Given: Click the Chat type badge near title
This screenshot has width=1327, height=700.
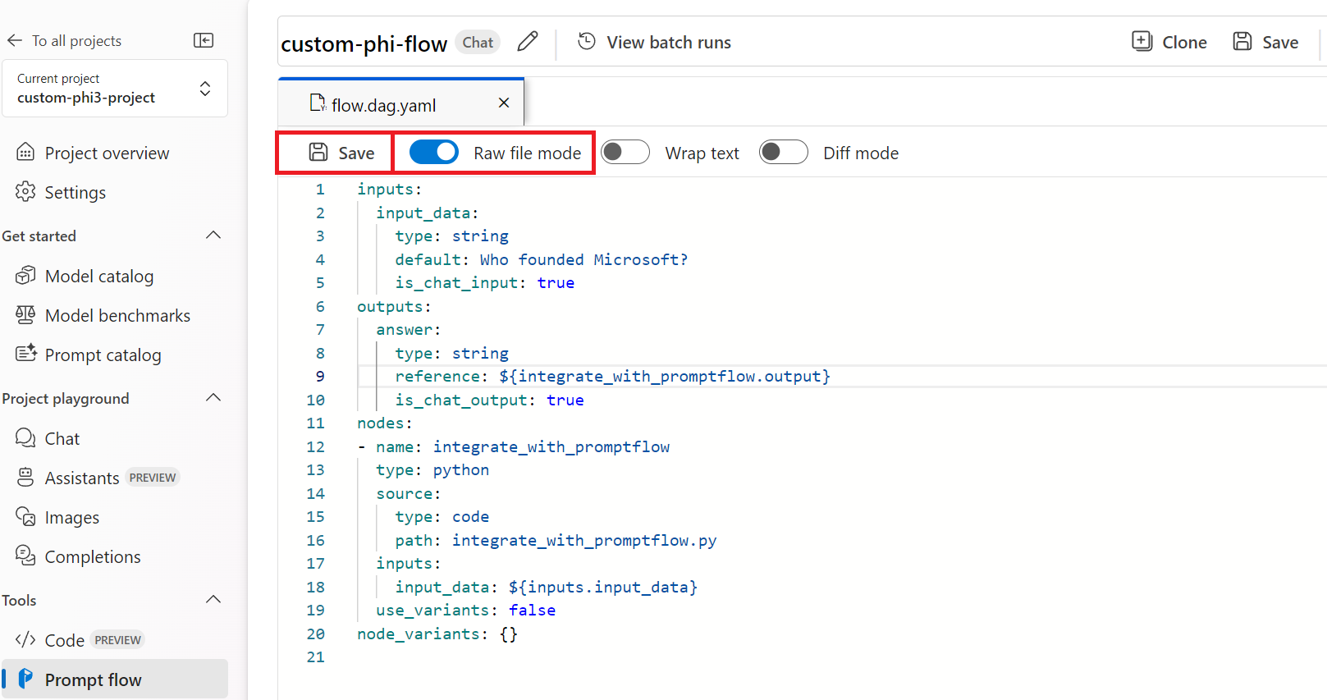Looking at the screenshot, I should (478, 42).
